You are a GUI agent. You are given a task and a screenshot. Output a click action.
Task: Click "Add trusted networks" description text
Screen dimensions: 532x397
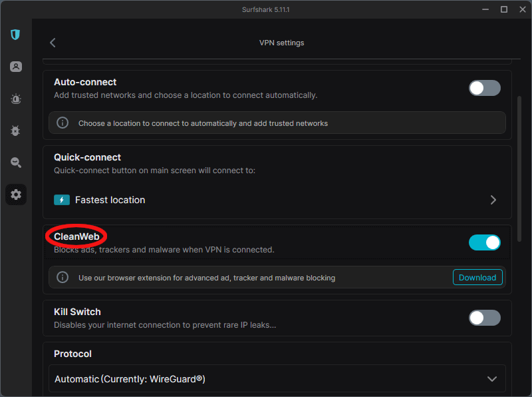(x=186, y=95)
